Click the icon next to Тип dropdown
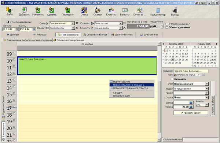 coord(203,75)
